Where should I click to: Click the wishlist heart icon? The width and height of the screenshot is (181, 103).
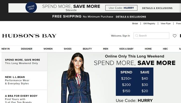(x=175, y=36)
